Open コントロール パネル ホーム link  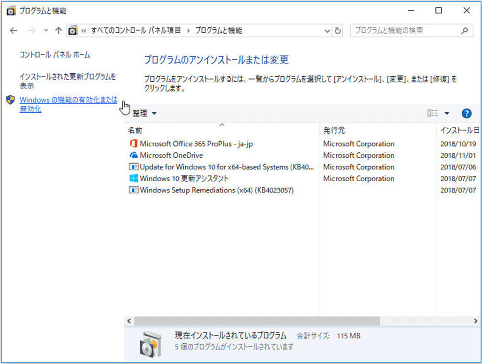click(x=55, y=55)
